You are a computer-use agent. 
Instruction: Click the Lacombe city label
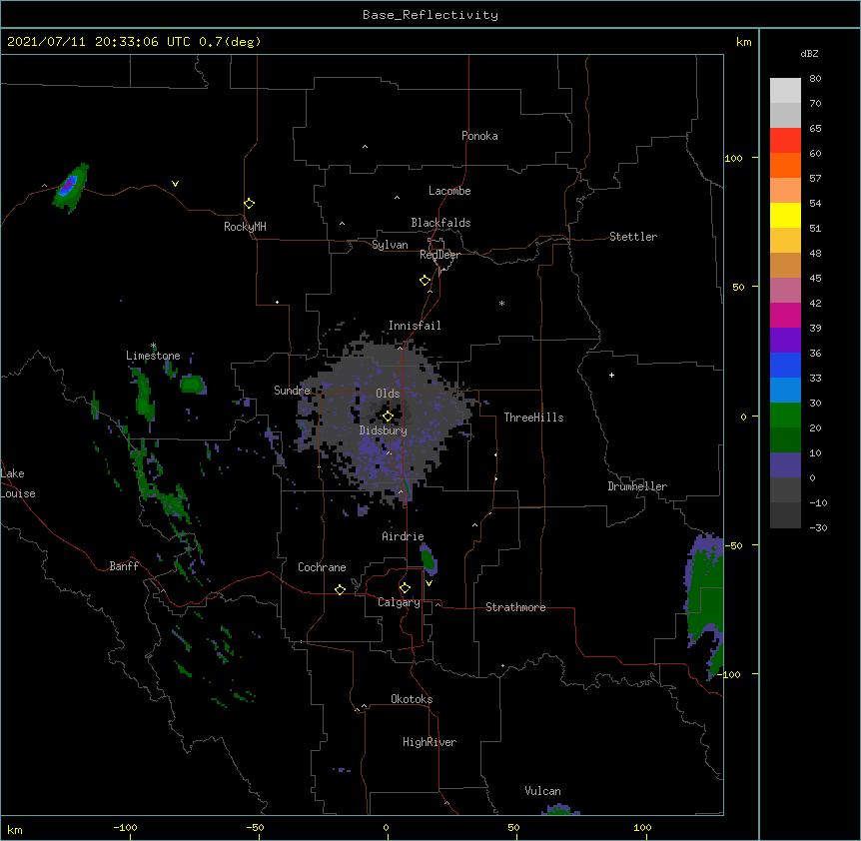pos(449,191)
